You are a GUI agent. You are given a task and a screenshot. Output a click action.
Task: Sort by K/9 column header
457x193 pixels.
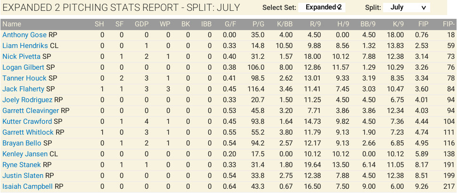[398, 24]
